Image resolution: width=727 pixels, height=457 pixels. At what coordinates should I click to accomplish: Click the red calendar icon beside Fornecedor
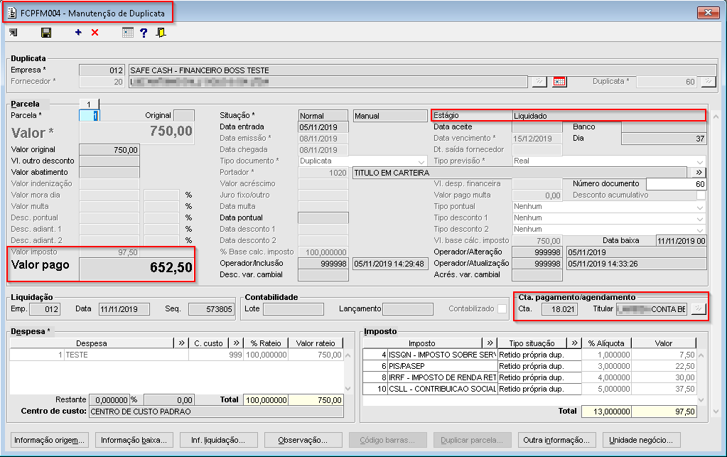(559, 82)
